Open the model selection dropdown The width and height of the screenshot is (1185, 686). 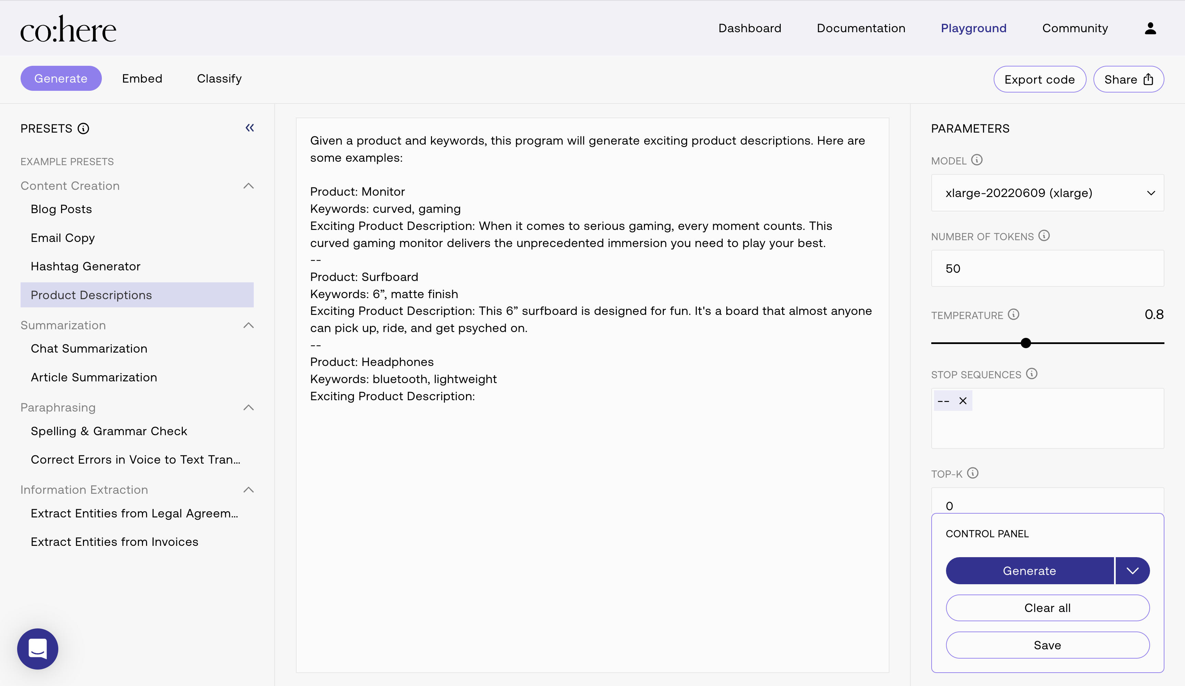1047,193
